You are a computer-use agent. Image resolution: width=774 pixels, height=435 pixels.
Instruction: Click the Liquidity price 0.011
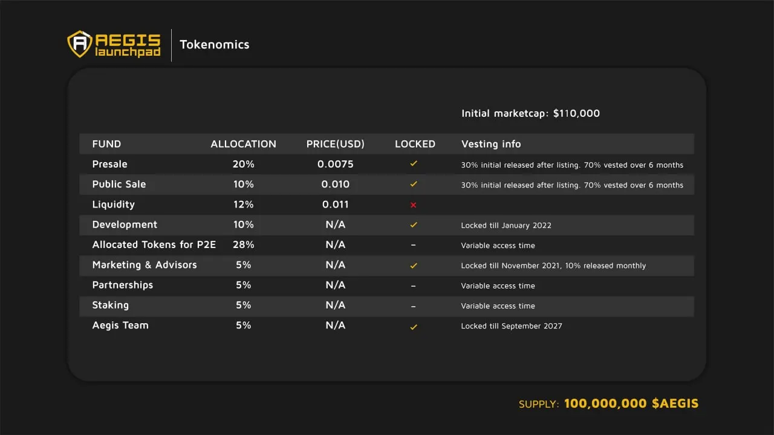coord(336,204)
